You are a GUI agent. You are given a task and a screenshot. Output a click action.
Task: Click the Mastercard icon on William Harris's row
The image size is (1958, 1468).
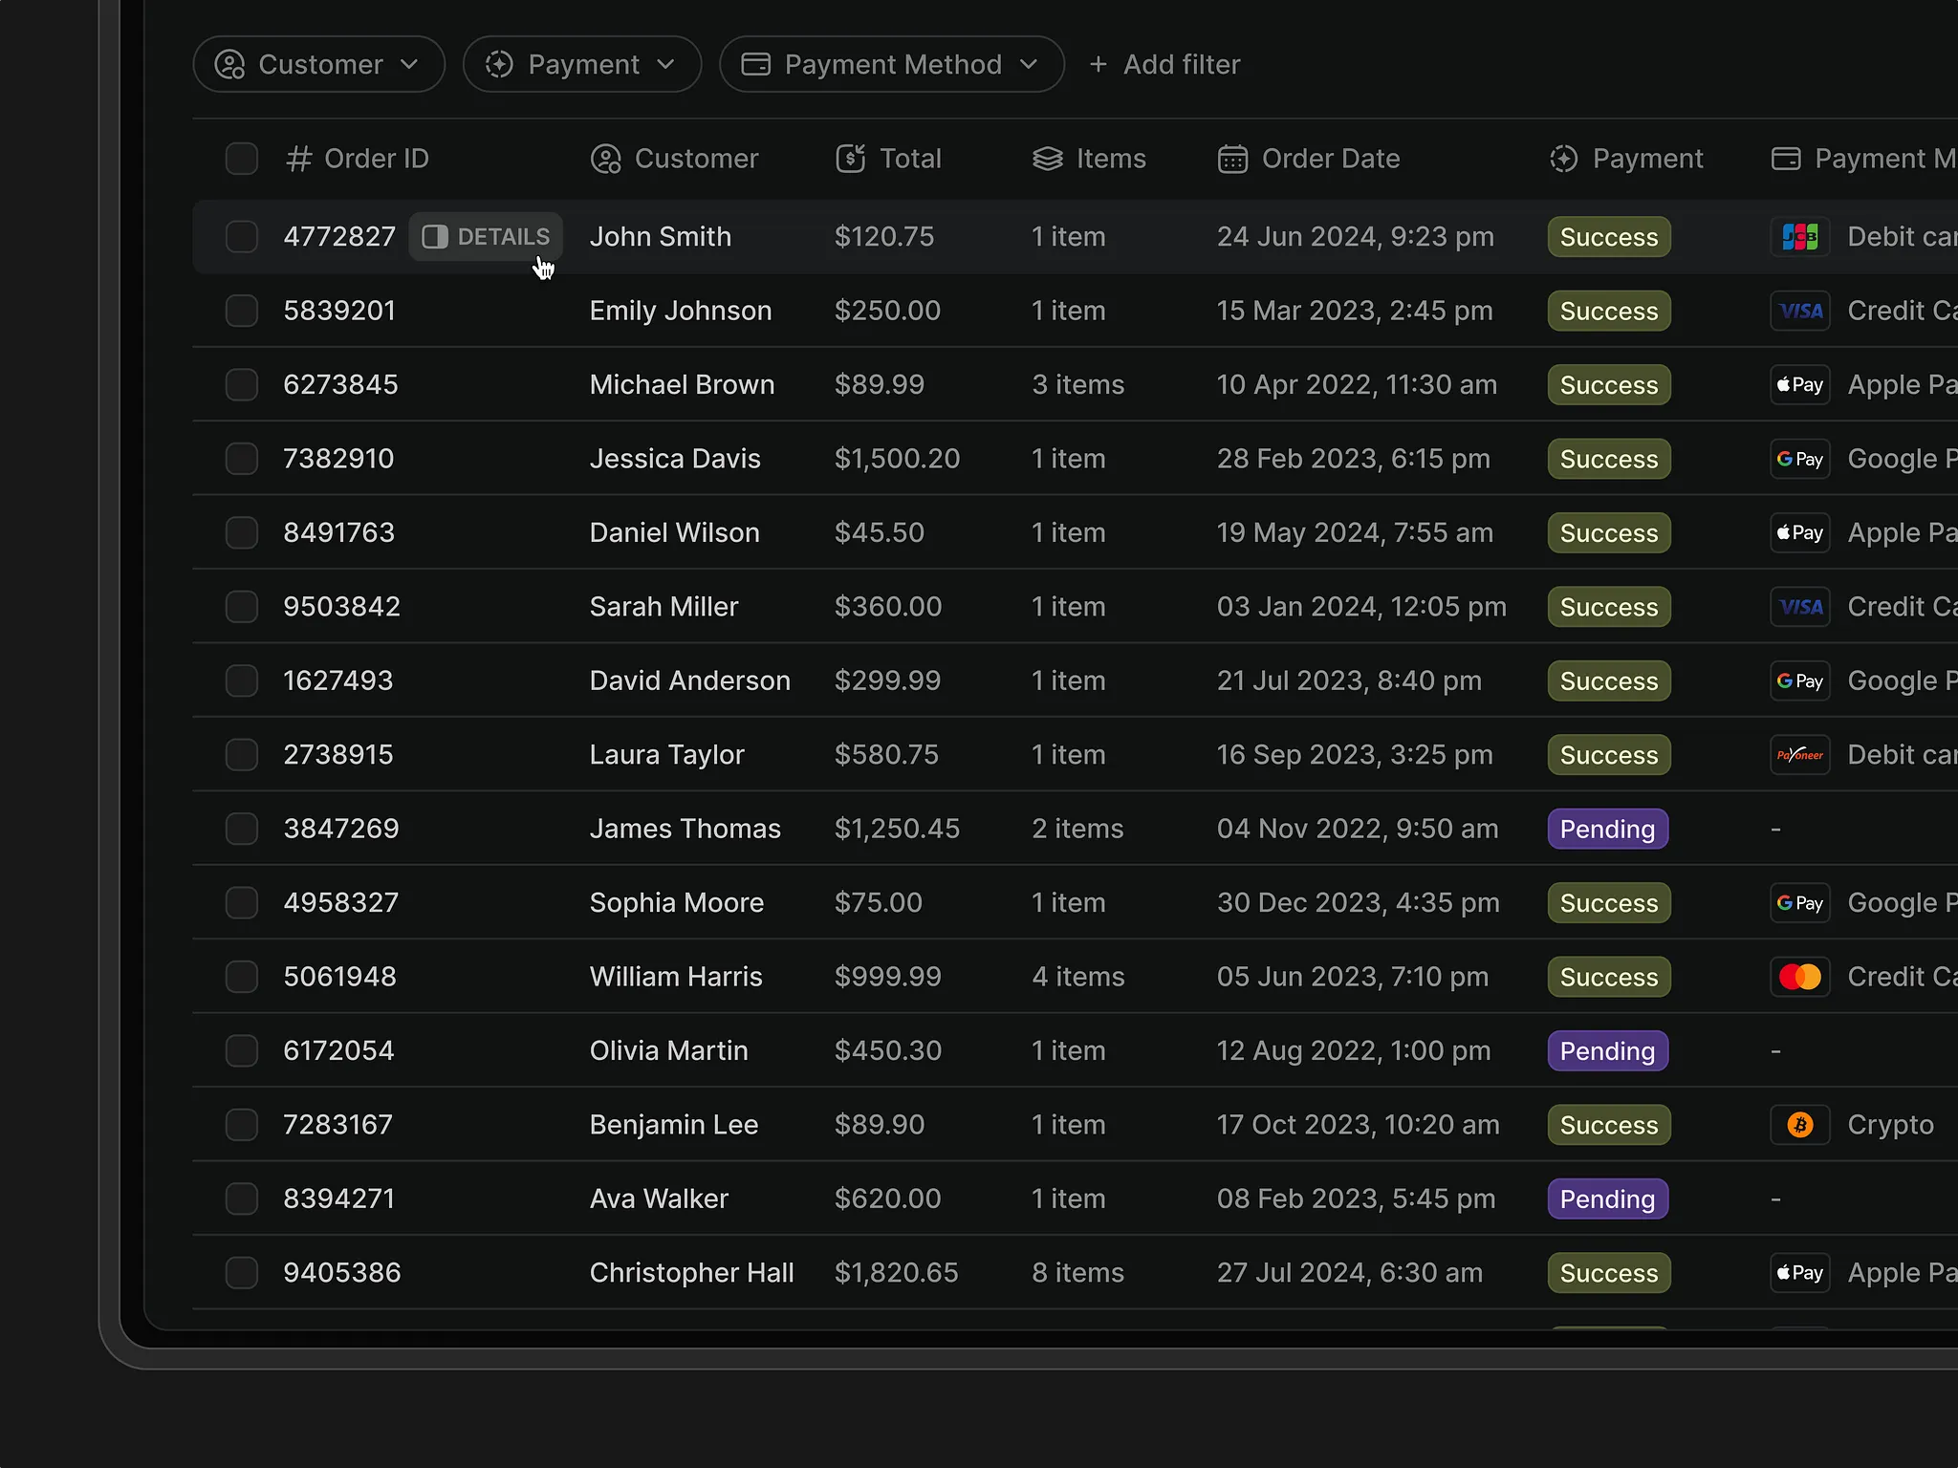pyautogui.click(x=1800, y=976)
